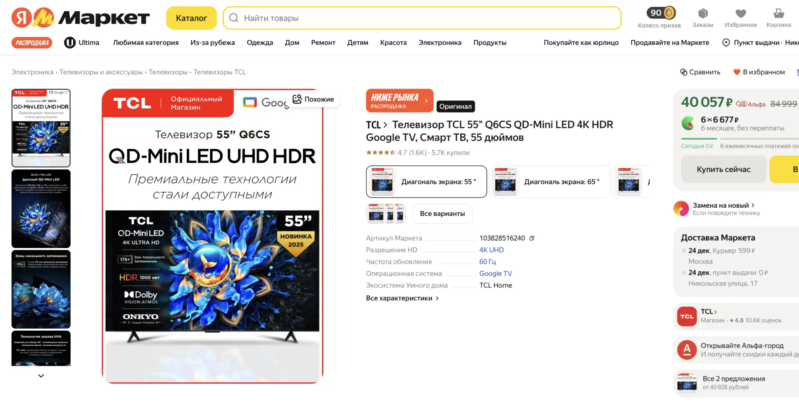The image size is (799, 403).
Task: Click the rating stars of the product
Action: (x=380, y=152)
